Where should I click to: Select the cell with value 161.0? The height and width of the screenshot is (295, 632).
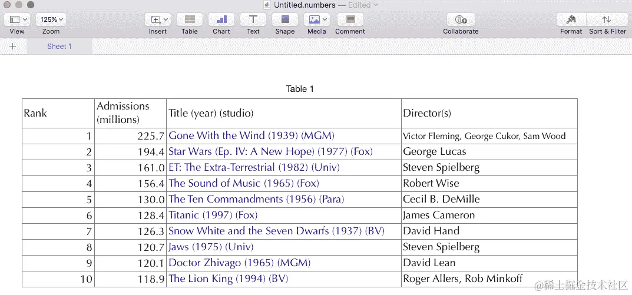(131, 168)
